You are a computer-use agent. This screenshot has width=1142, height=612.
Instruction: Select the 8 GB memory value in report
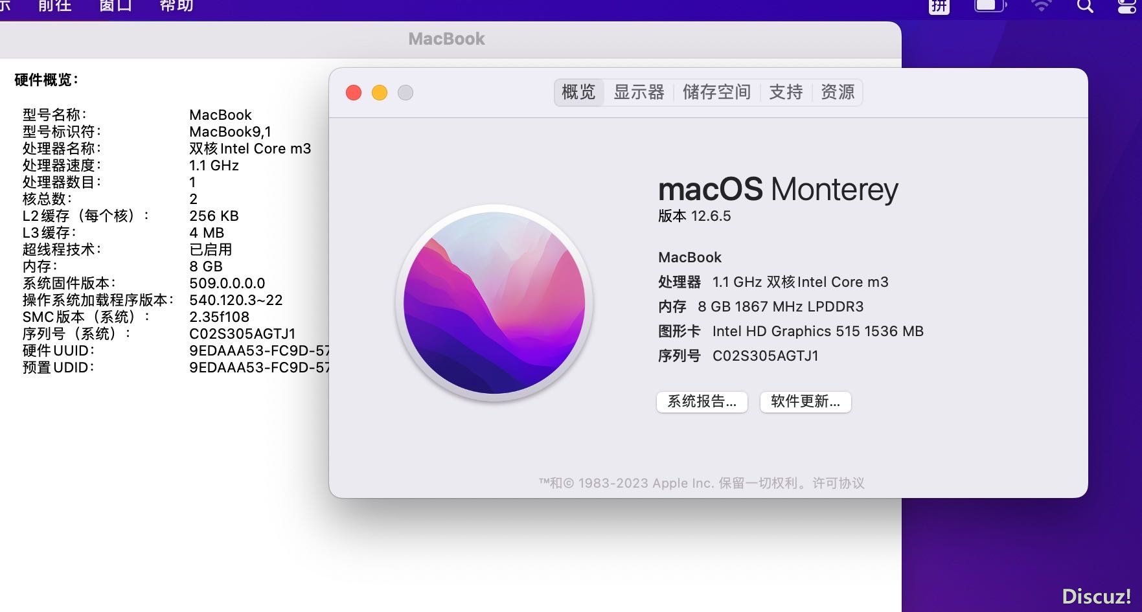(x=206, y=266)
